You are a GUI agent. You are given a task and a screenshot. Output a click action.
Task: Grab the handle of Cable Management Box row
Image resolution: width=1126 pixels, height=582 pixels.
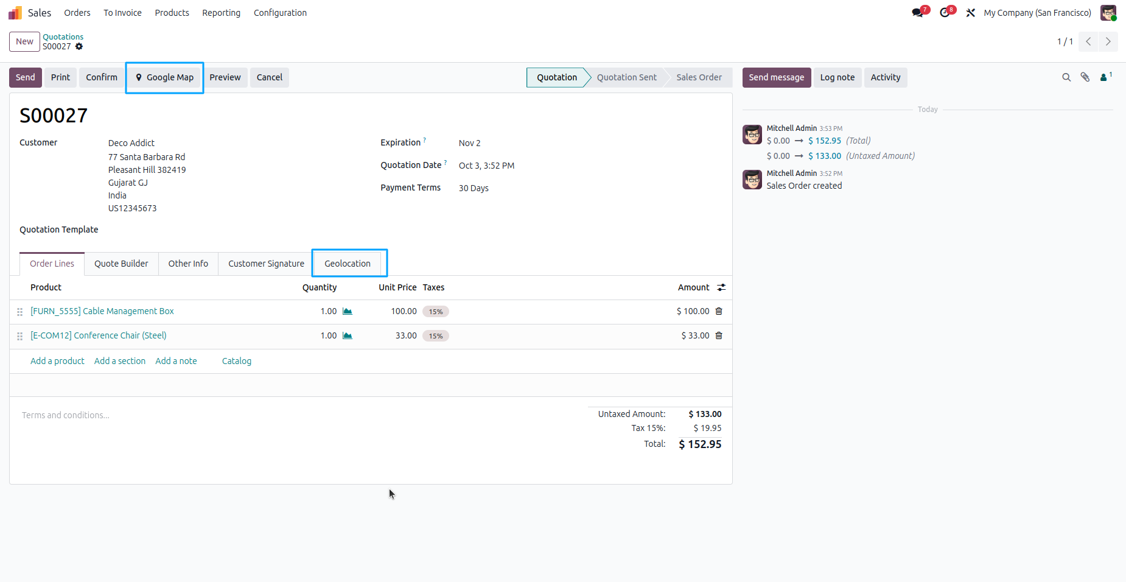[x=20, y=312]
